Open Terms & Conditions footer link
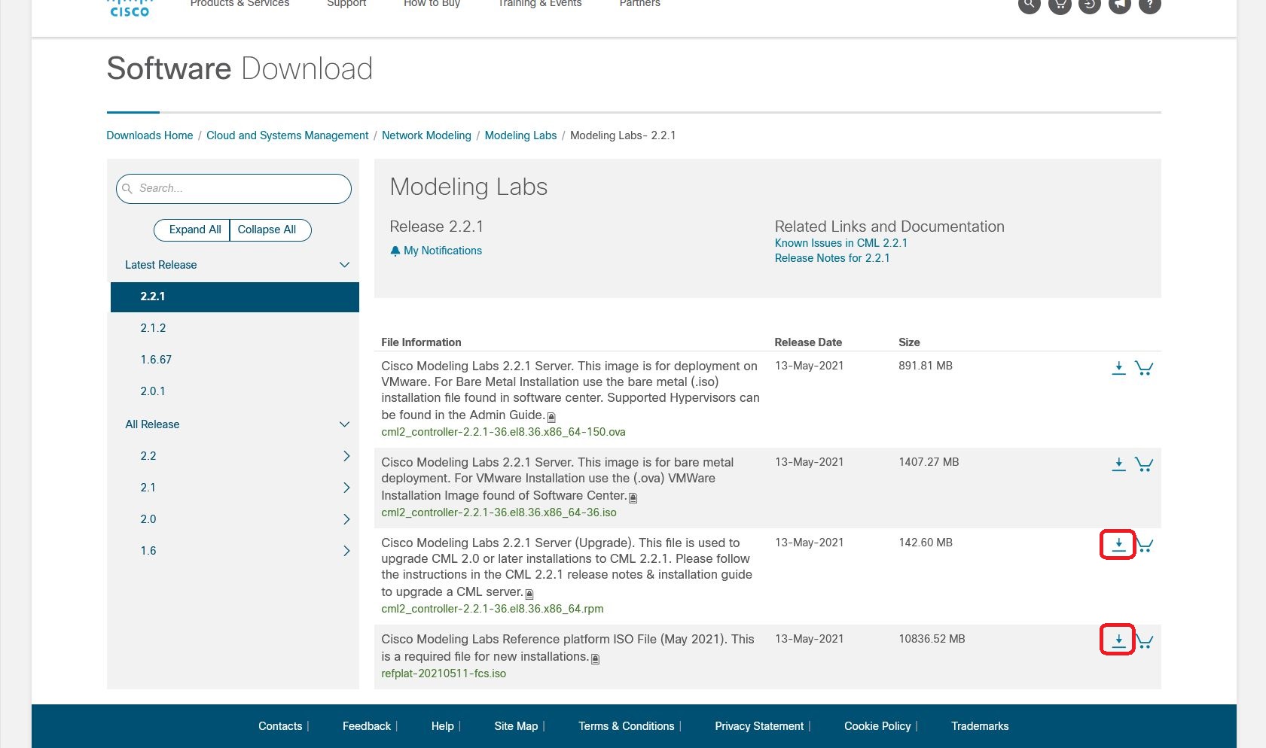Viewport: 1266px width, 748px height. coord(627,726)
